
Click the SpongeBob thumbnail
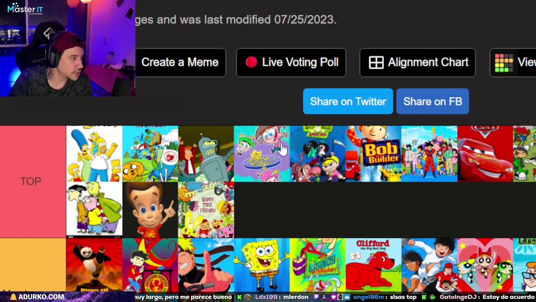(262, 265)
